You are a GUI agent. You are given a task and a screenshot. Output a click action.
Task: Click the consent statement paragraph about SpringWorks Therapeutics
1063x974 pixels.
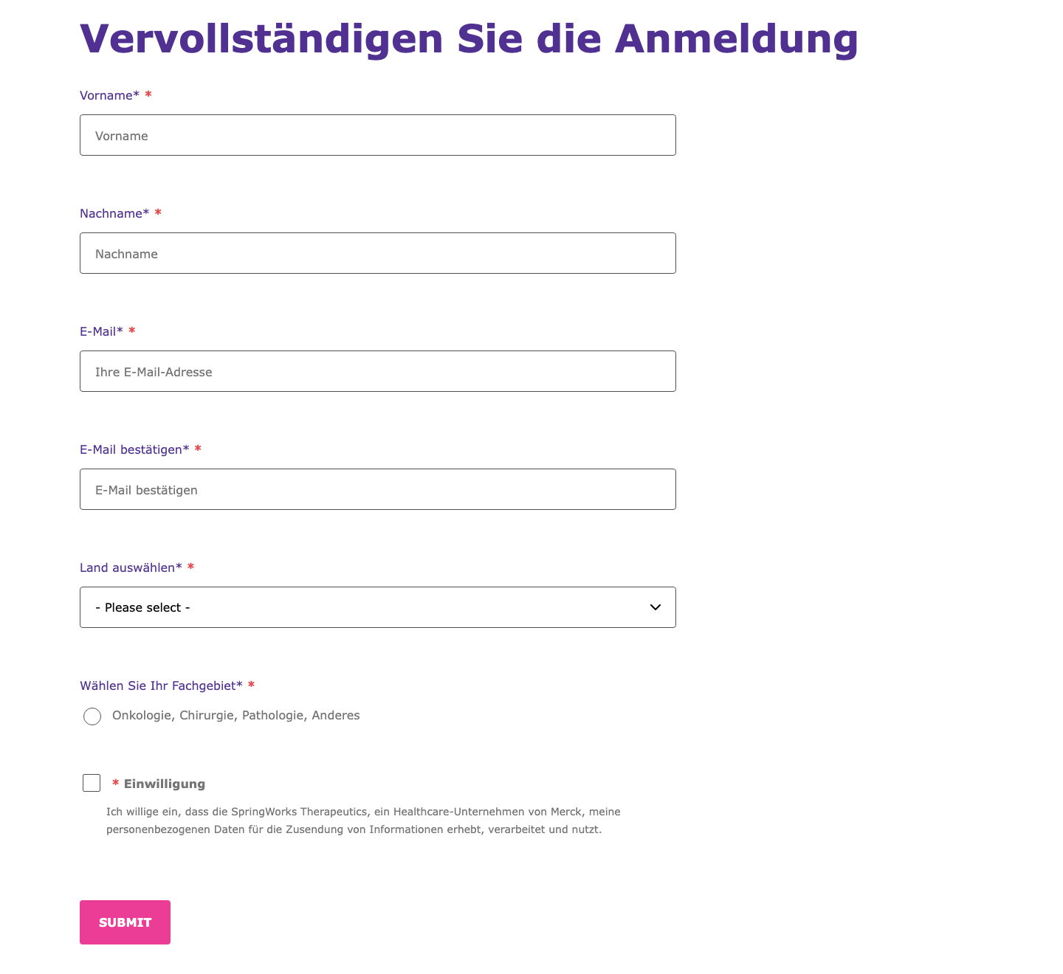pyautogui.click(x=363, y=821)
